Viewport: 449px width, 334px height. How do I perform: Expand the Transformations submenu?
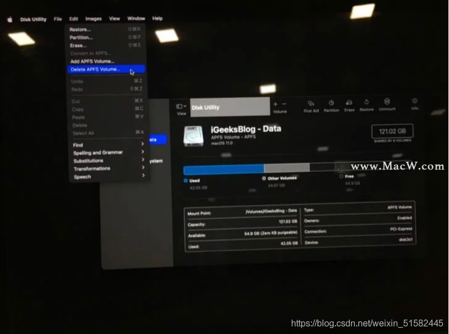(x=109, y=168)
